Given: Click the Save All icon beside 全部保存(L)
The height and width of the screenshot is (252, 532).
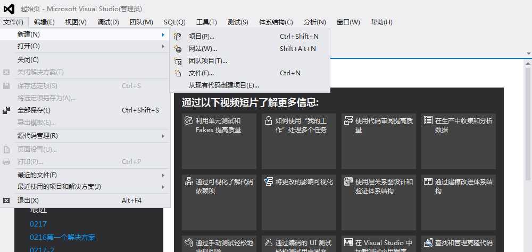Looking at the screenshot, I should [6, 110].
